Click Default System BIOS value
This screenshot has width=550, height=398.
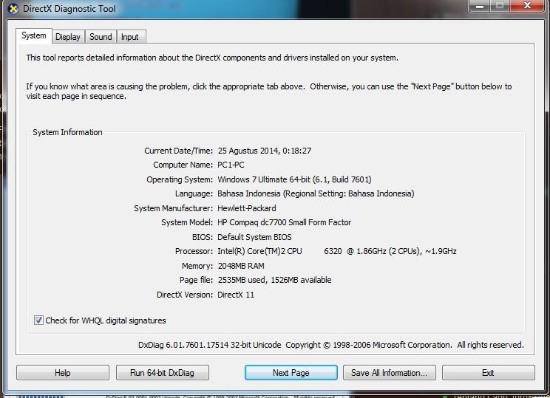pos(254,237)
